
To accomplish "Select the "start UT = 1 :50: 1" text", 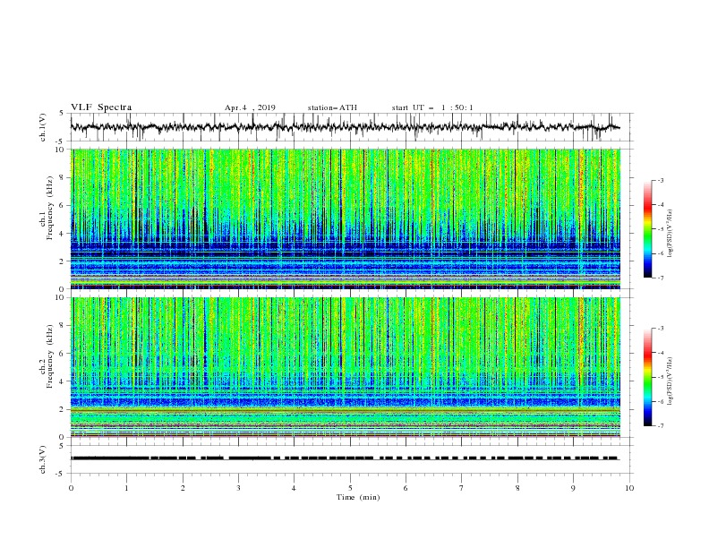I will [432, 107].
